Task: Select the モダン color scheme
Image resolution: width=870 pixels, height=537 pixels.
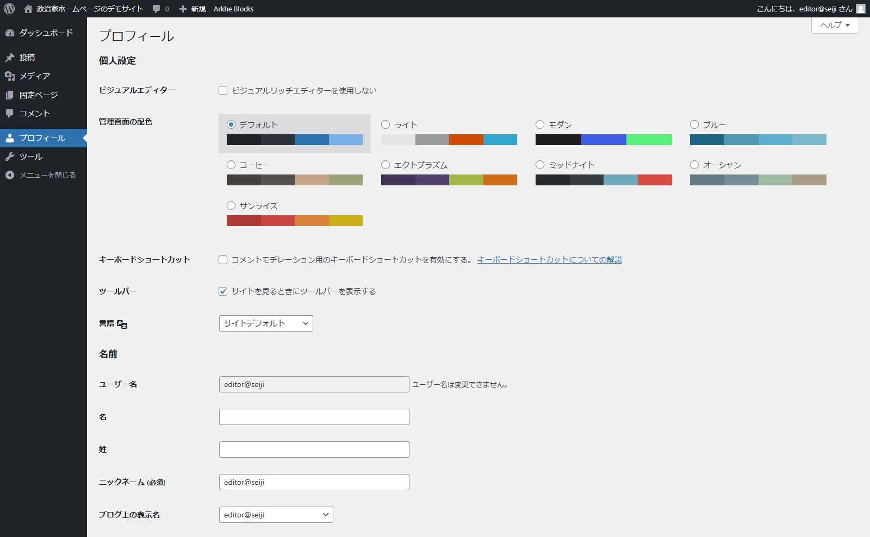Action: point(540,124)
